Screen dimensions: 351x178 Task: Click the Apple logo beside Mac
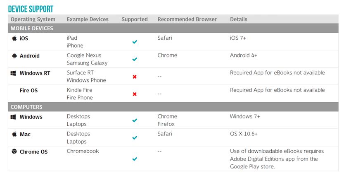(x=14, y=134)
